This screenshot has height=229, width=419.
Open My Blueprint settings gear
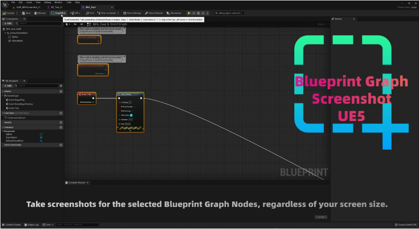coord(61,86)
